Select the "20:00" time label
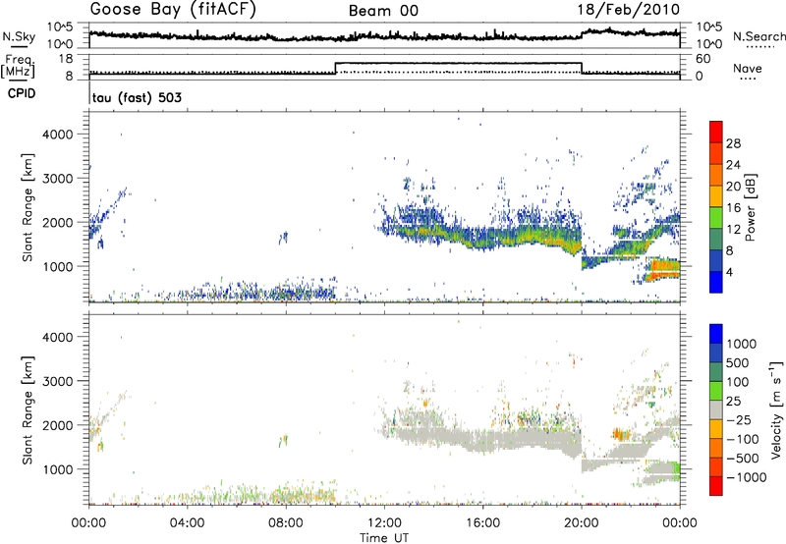Viewport: 786px width, 544px height. pyautogui.click(x=581, y=523)
